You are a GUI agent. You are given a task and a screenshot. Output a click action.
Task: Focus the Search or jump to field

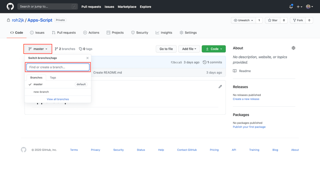coord(47,7)
